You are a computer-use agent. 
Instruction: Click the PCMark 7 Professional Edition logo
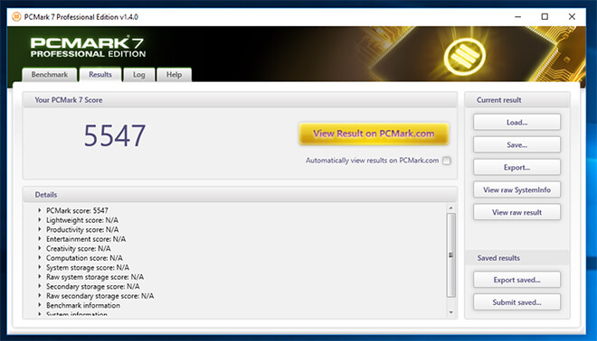[88, 47]
